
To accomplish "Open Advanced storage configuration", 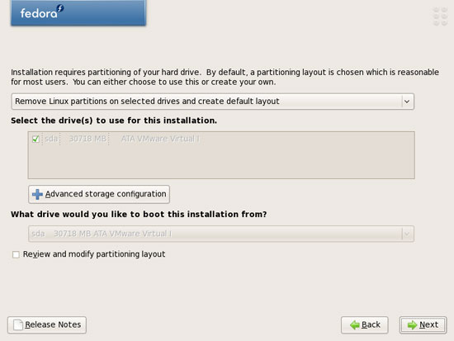I will (x=99, y=194).
